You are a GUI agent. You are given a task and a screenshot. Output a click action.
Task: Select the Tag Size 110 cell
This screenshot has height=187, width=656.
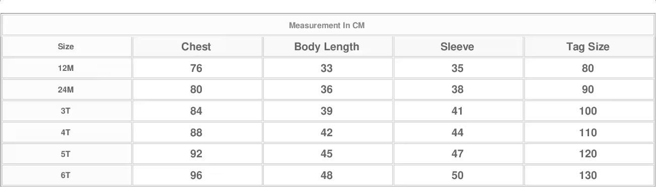pos(588,133)
